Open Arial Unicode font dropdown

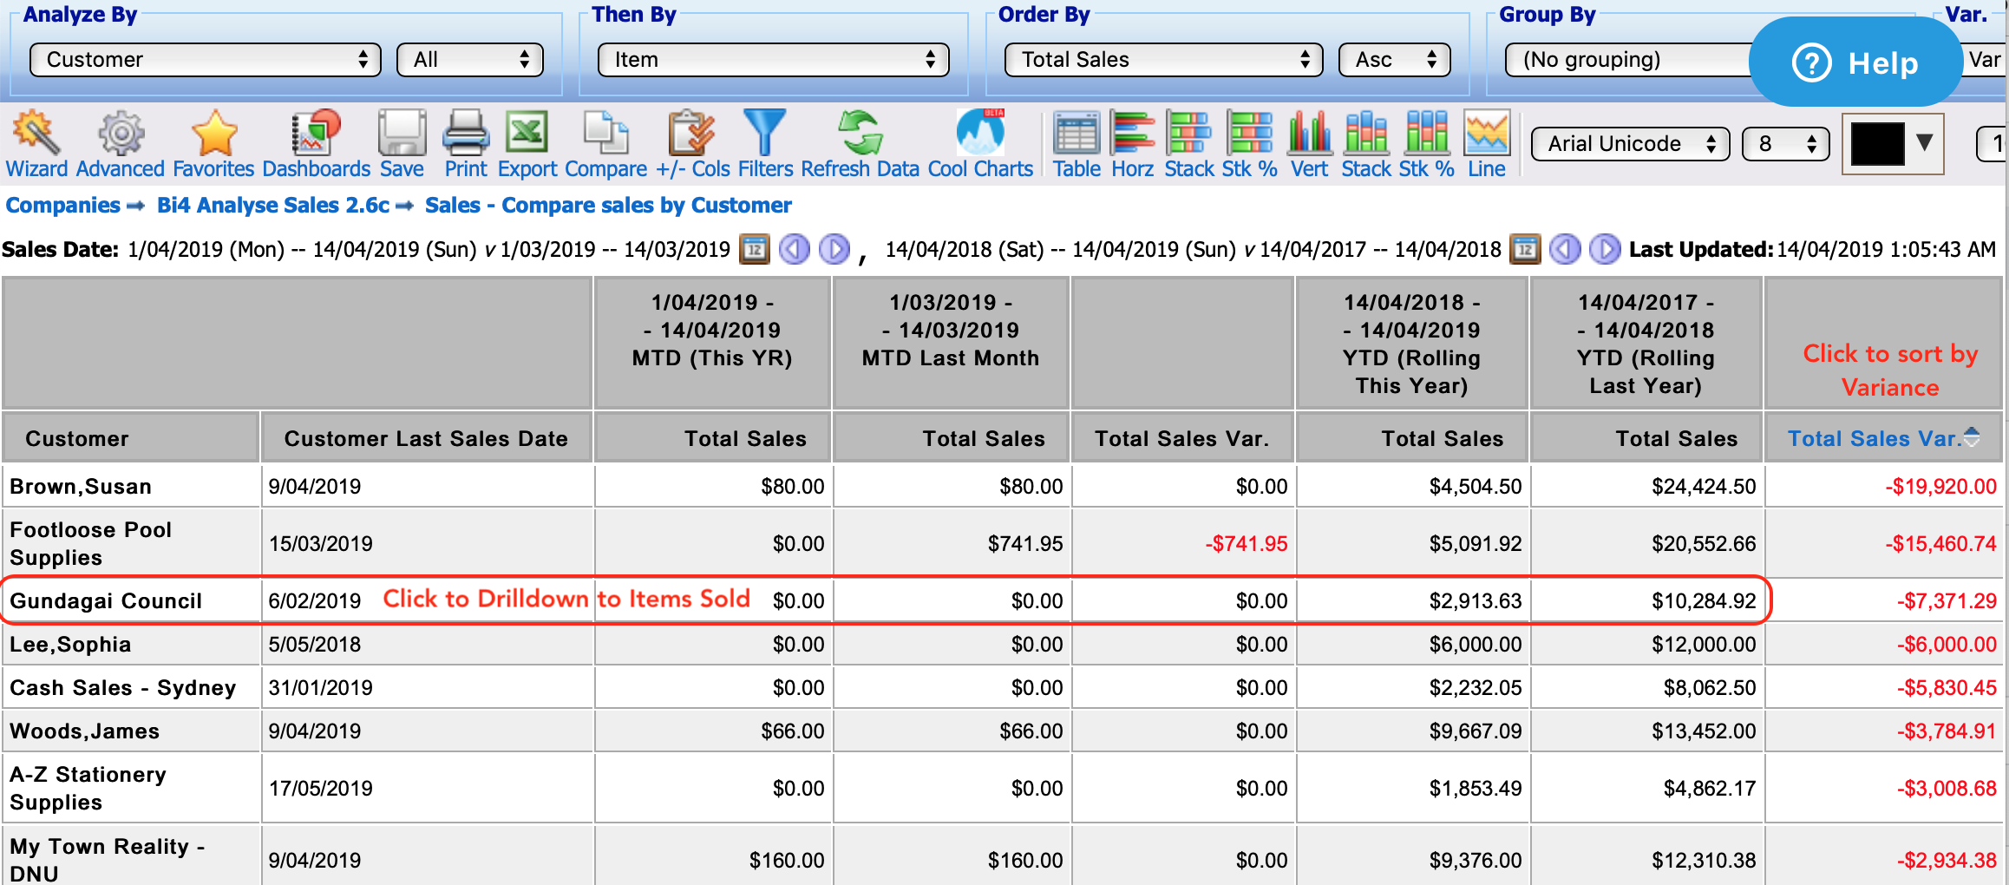point(1631,144)
